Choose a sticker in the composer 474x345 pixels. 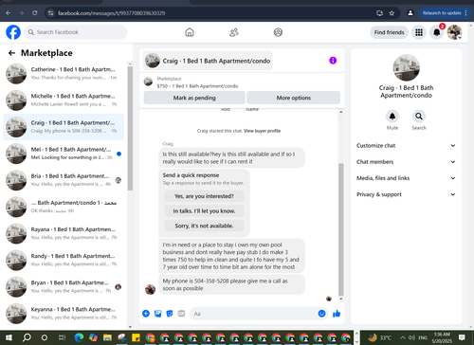(170, 314)
